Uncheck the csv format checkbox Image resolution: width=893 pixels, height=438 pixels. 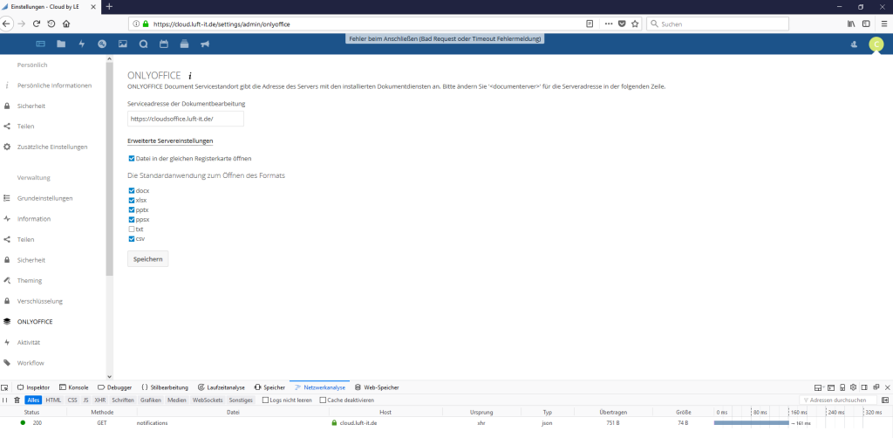pyautogui.click(x=132, y=239)
